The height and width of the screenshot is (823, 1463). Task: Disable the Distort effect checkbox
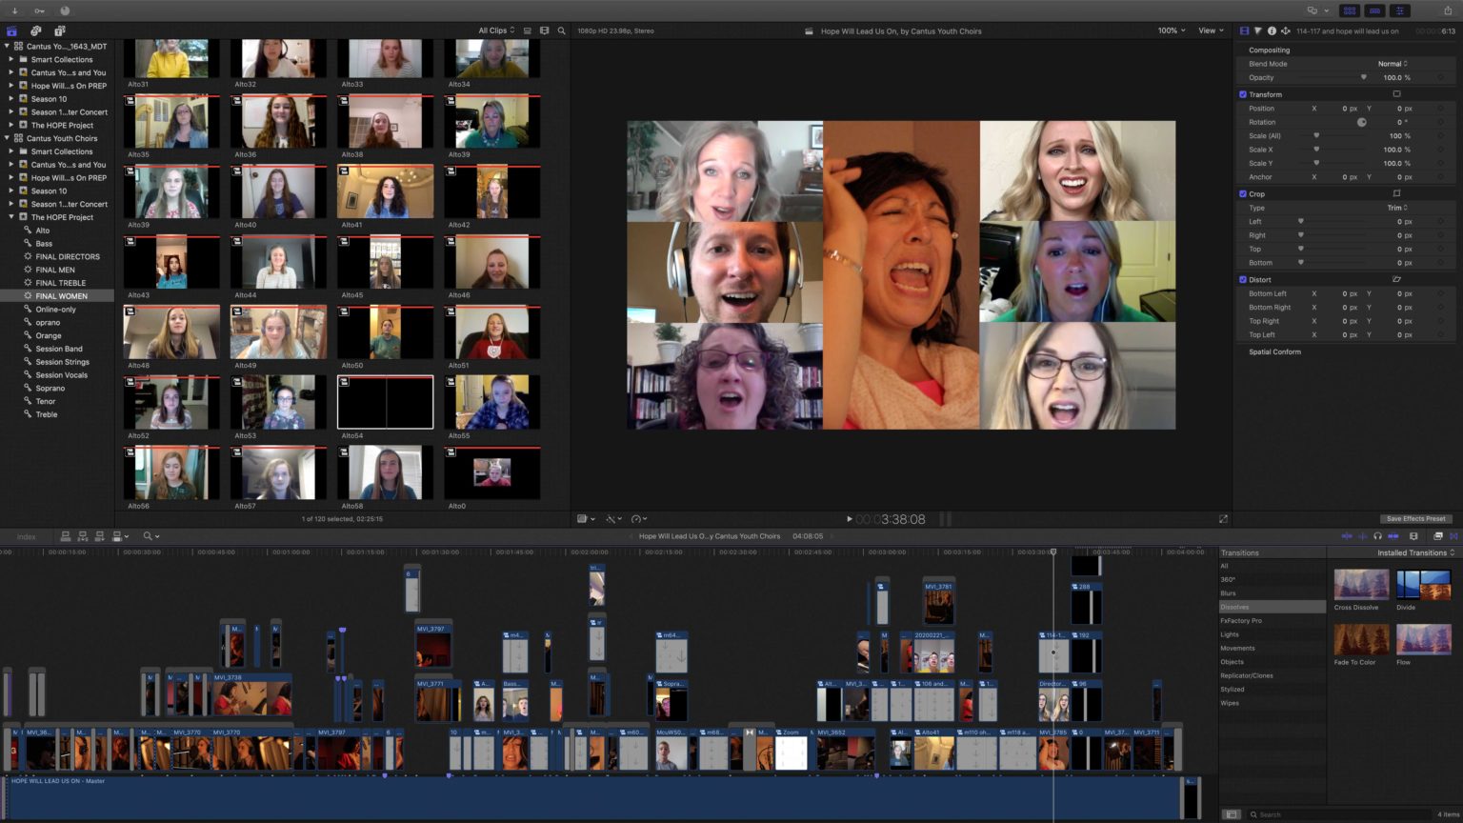1243,279
